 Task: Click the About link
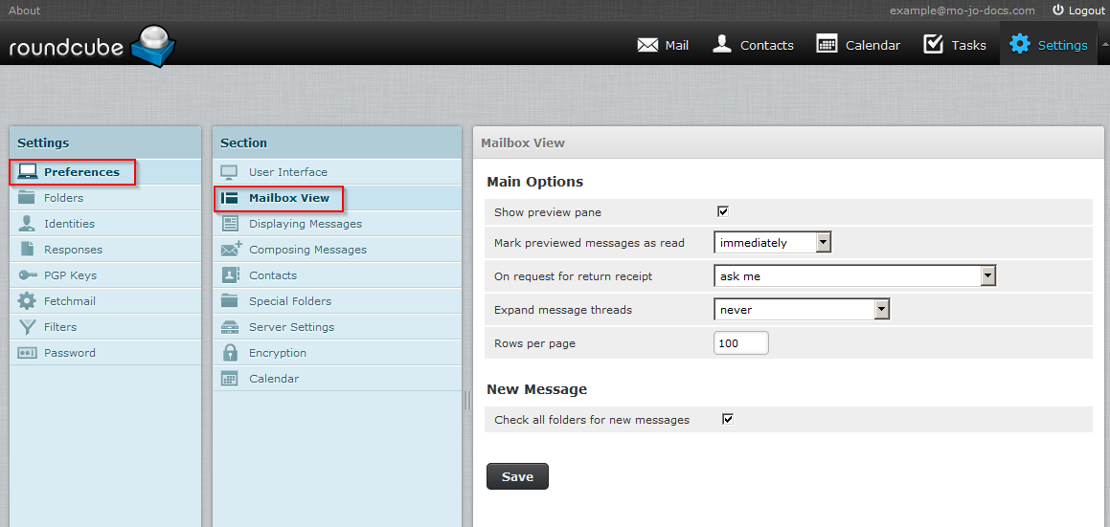pos(25,11)
